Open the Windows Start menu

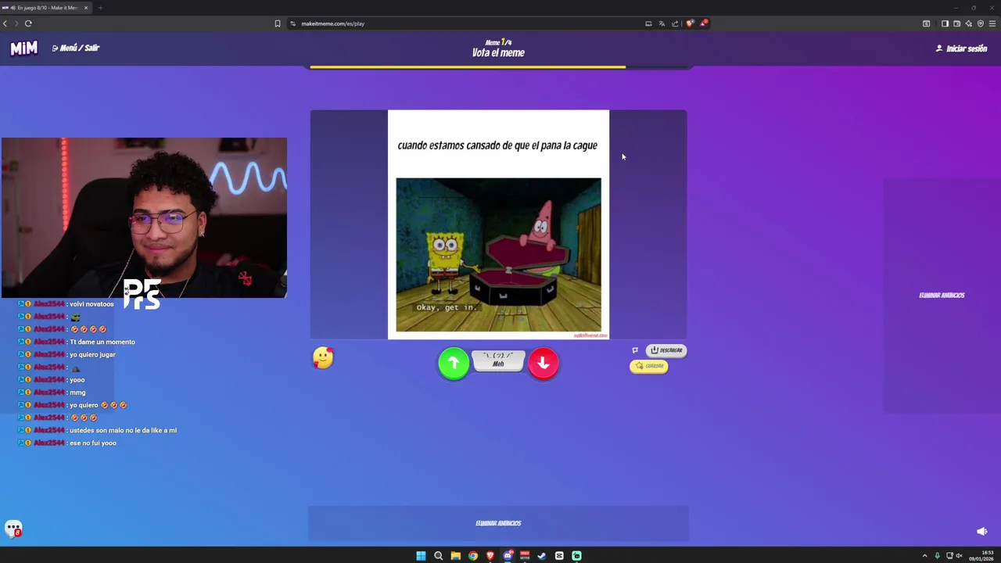click(x=421, y=556)
